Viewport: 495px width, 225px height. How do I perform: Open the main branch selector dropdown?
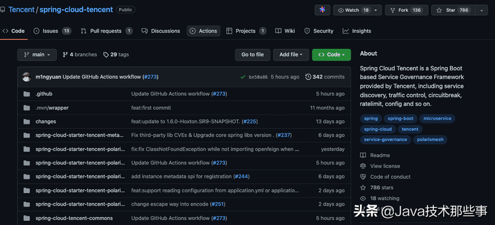[37, 55]
